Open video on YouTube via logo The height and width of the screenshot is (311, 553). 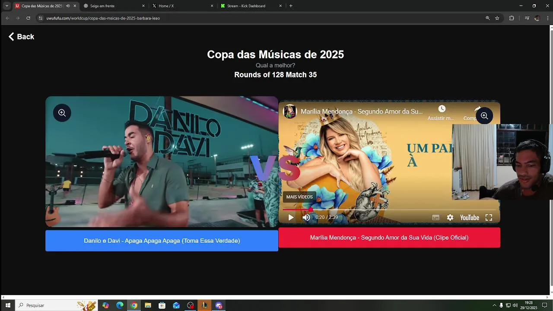coord(469,217)
